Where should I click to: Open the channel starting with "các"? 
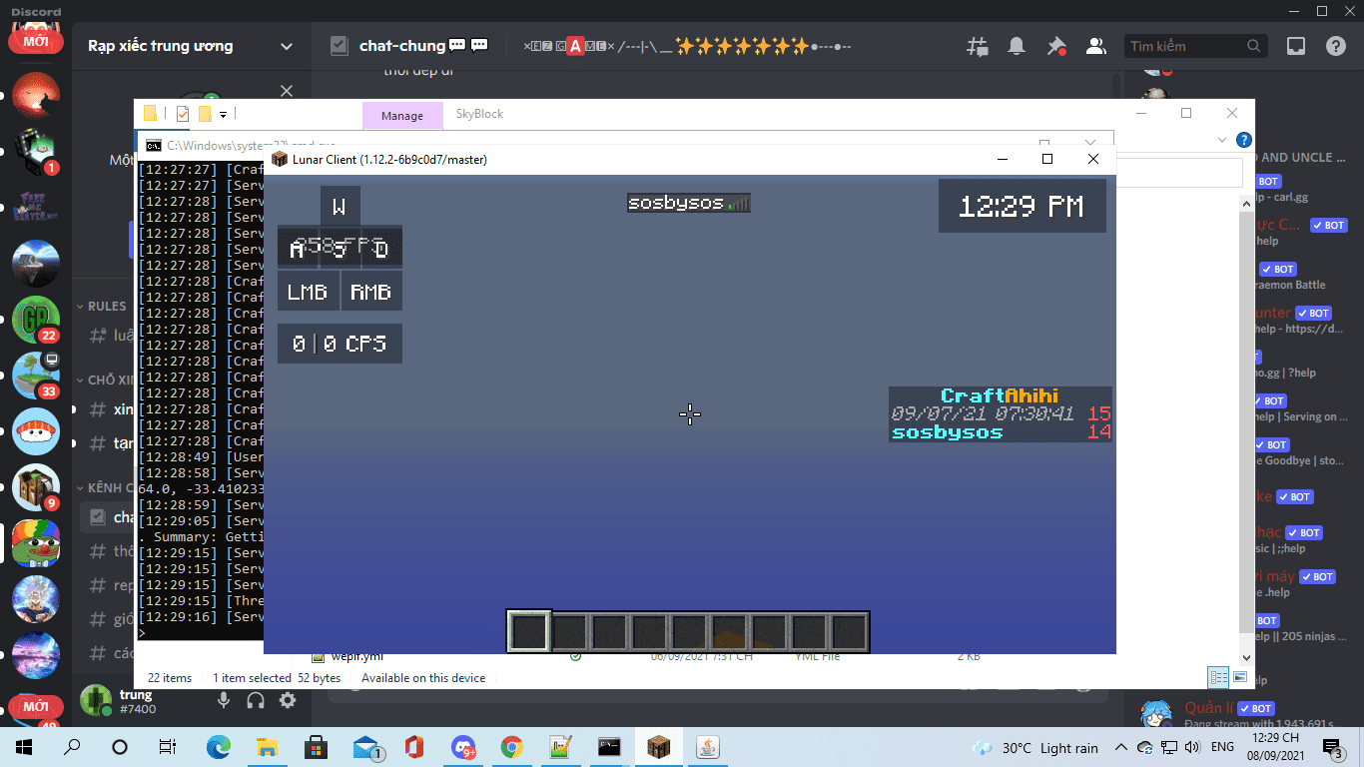[x=108, y=653]
